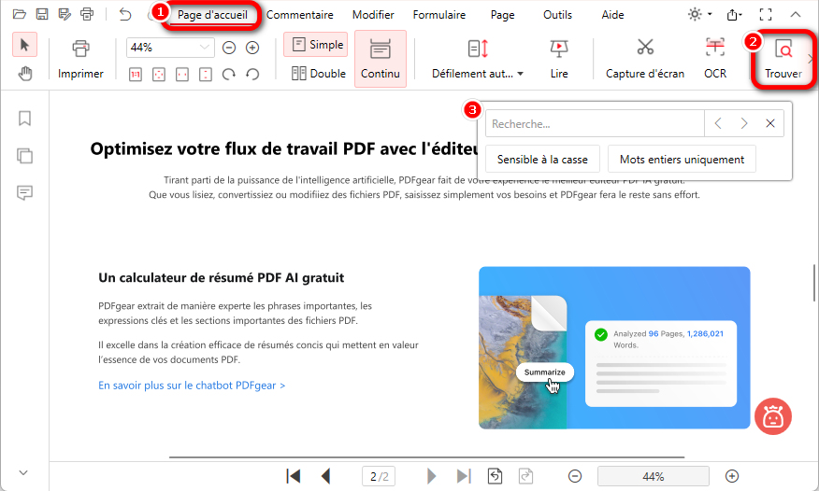Image resolution: width=819 pixels, height=491 pixels.
Task: Save the document with the floppy icon
Action: 42,14
